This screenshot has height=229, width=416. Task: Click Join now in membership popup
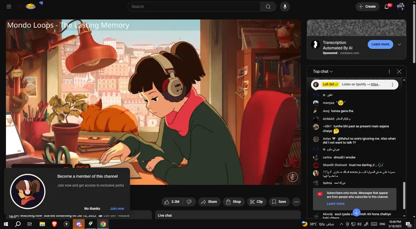[117, 208]
